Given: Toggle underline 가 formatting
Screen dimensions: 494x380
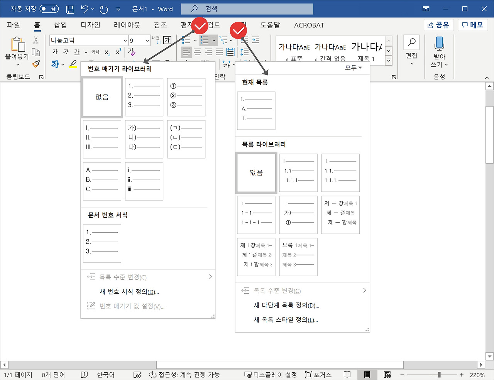Looking at the screenshot, I should point(77,52).
